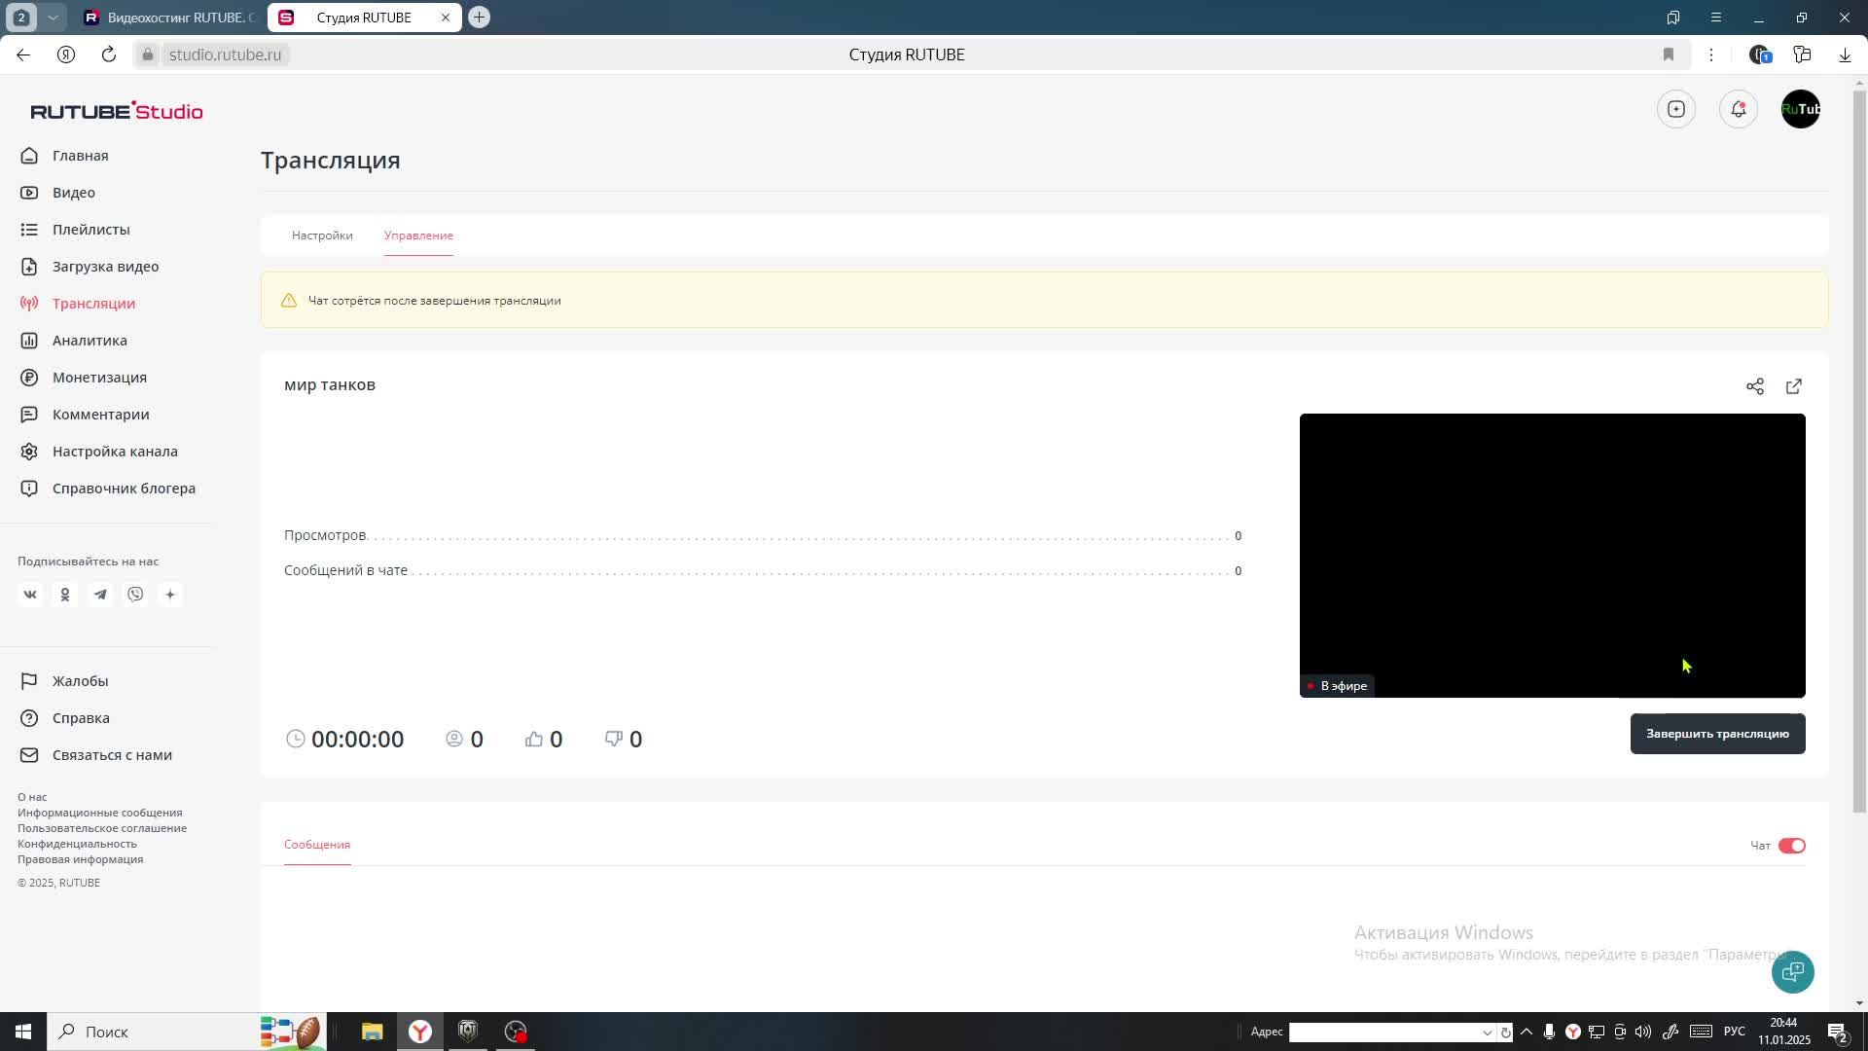Image resolution: width=1868 pixels, height=1051 pixels.
Task: Click the share stream icon
Action: (1754, 386)
